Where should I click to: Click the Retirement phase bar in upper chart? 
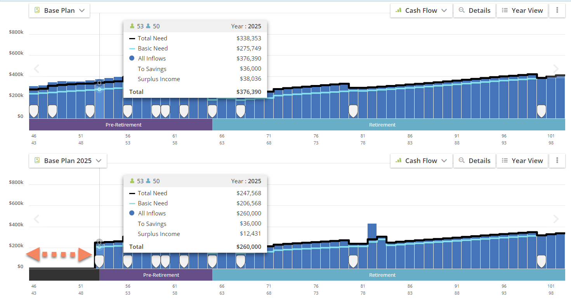click(x=389, y=125)
